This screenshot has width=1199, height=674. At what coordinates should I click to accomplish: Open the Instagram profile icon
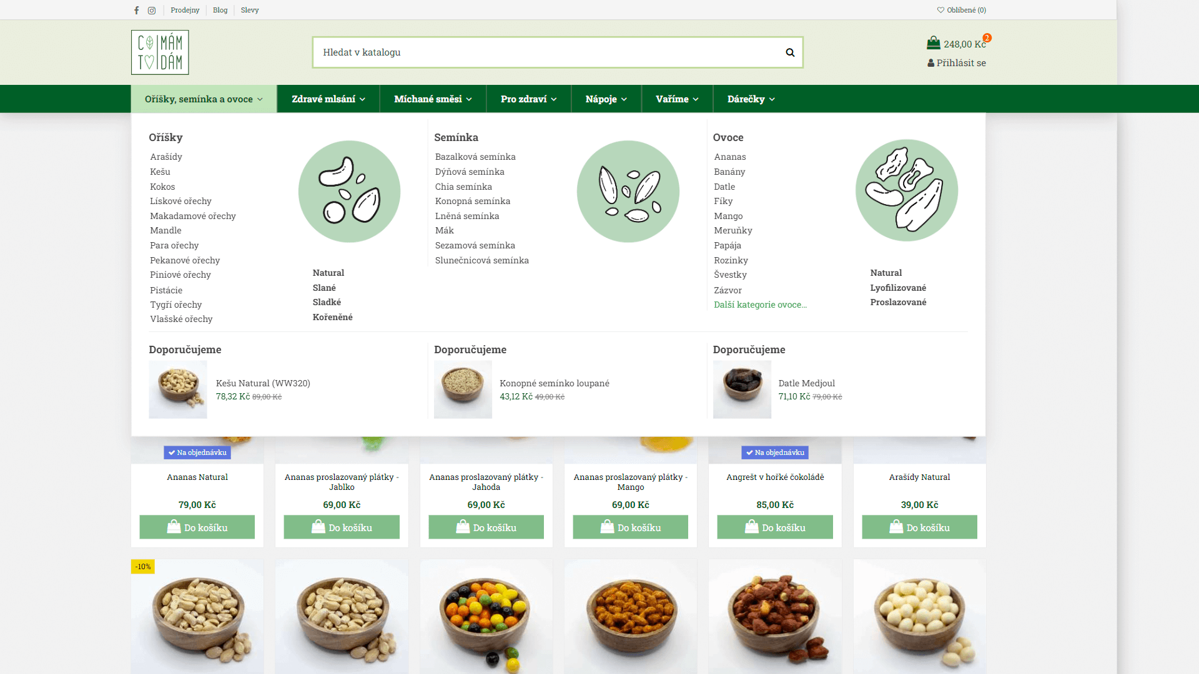point(152,10)
